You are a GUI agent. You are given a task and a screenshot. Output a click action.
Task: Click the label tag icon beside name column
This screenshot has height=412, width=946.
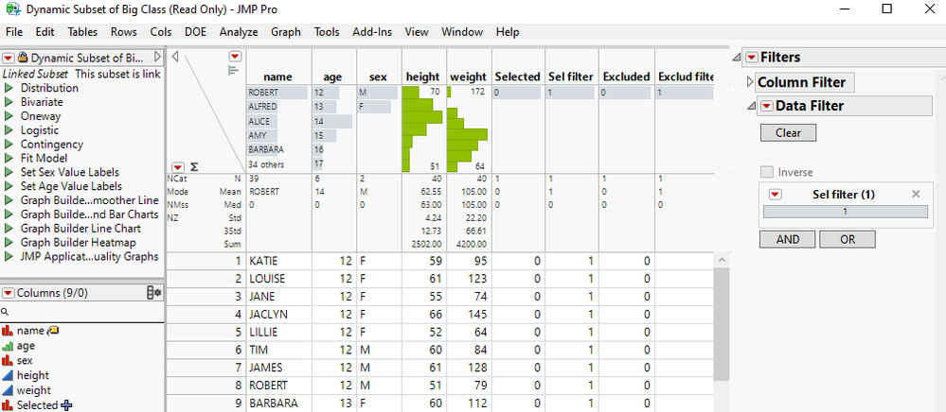(53, 330)
